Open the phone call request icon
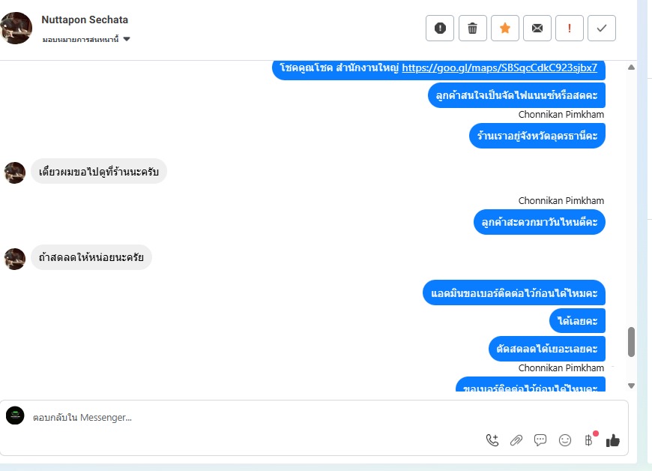The width and height of the screenshot is (652, 471). [x=492, y=440]
